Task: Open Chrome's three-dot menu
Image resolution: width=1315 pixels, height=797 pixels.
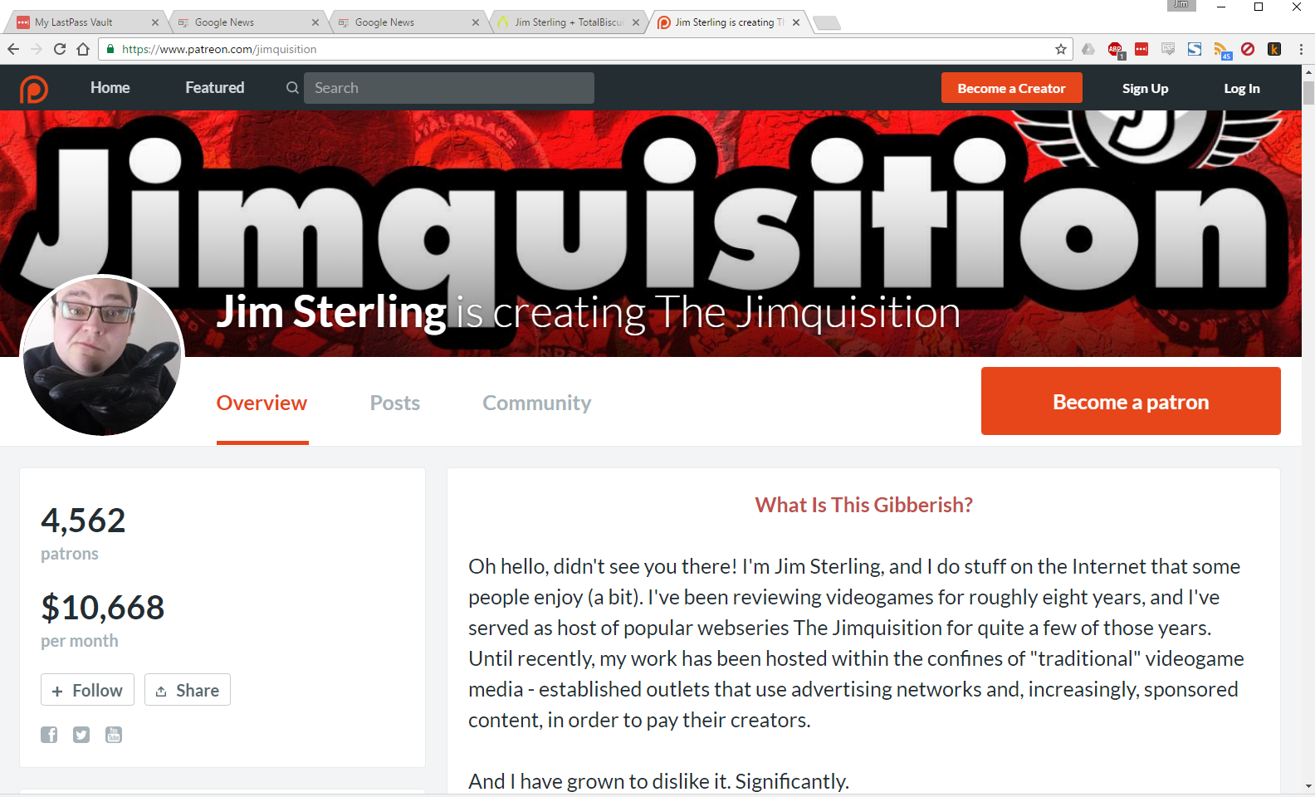Action: (1301, 49)
